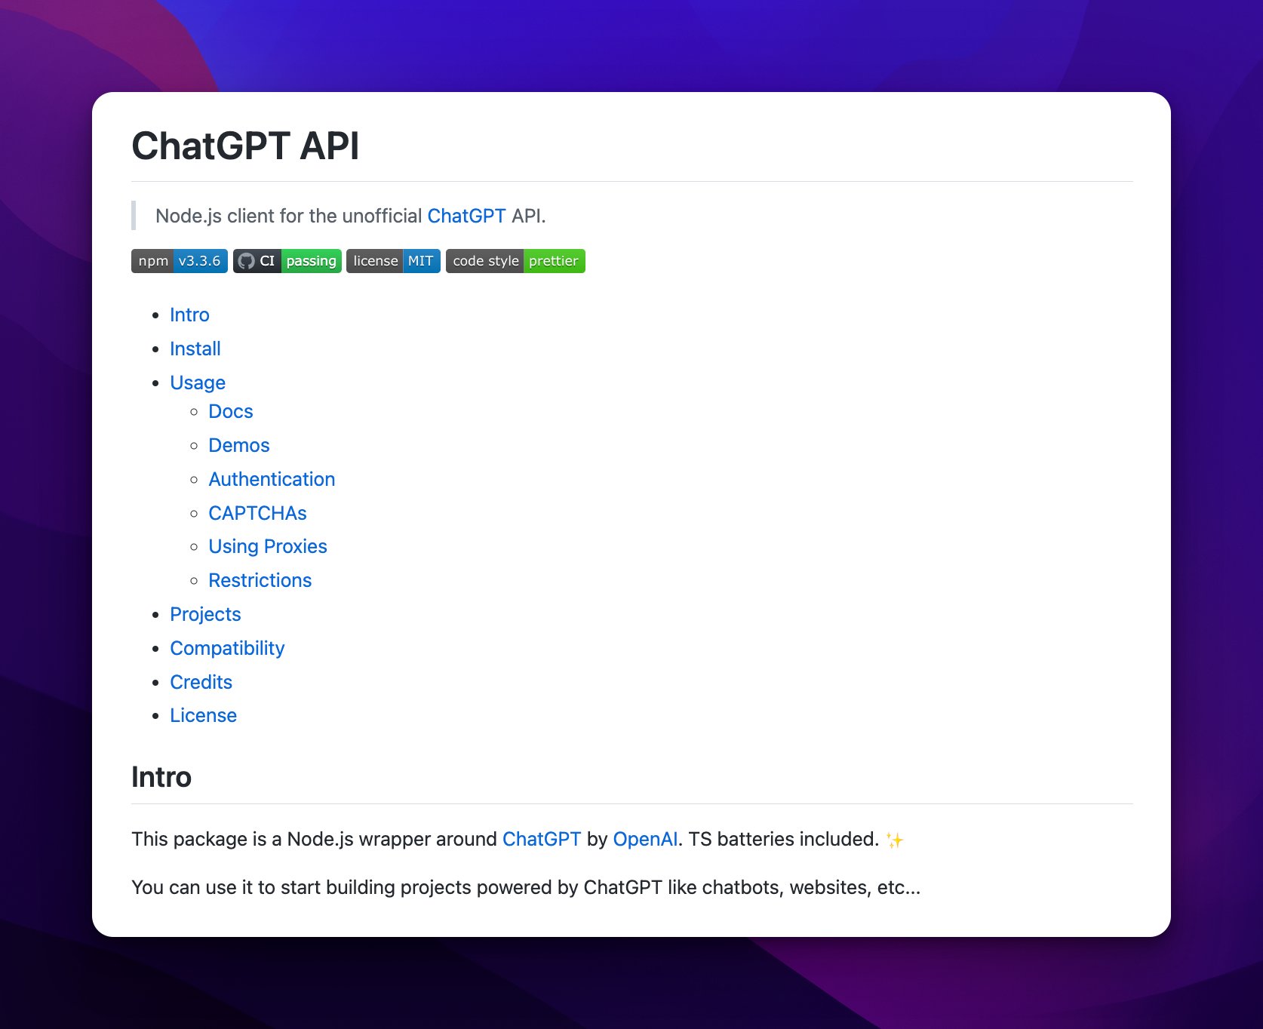Open the Projects section link
1263x1029 pixels.
click(205, 614)
